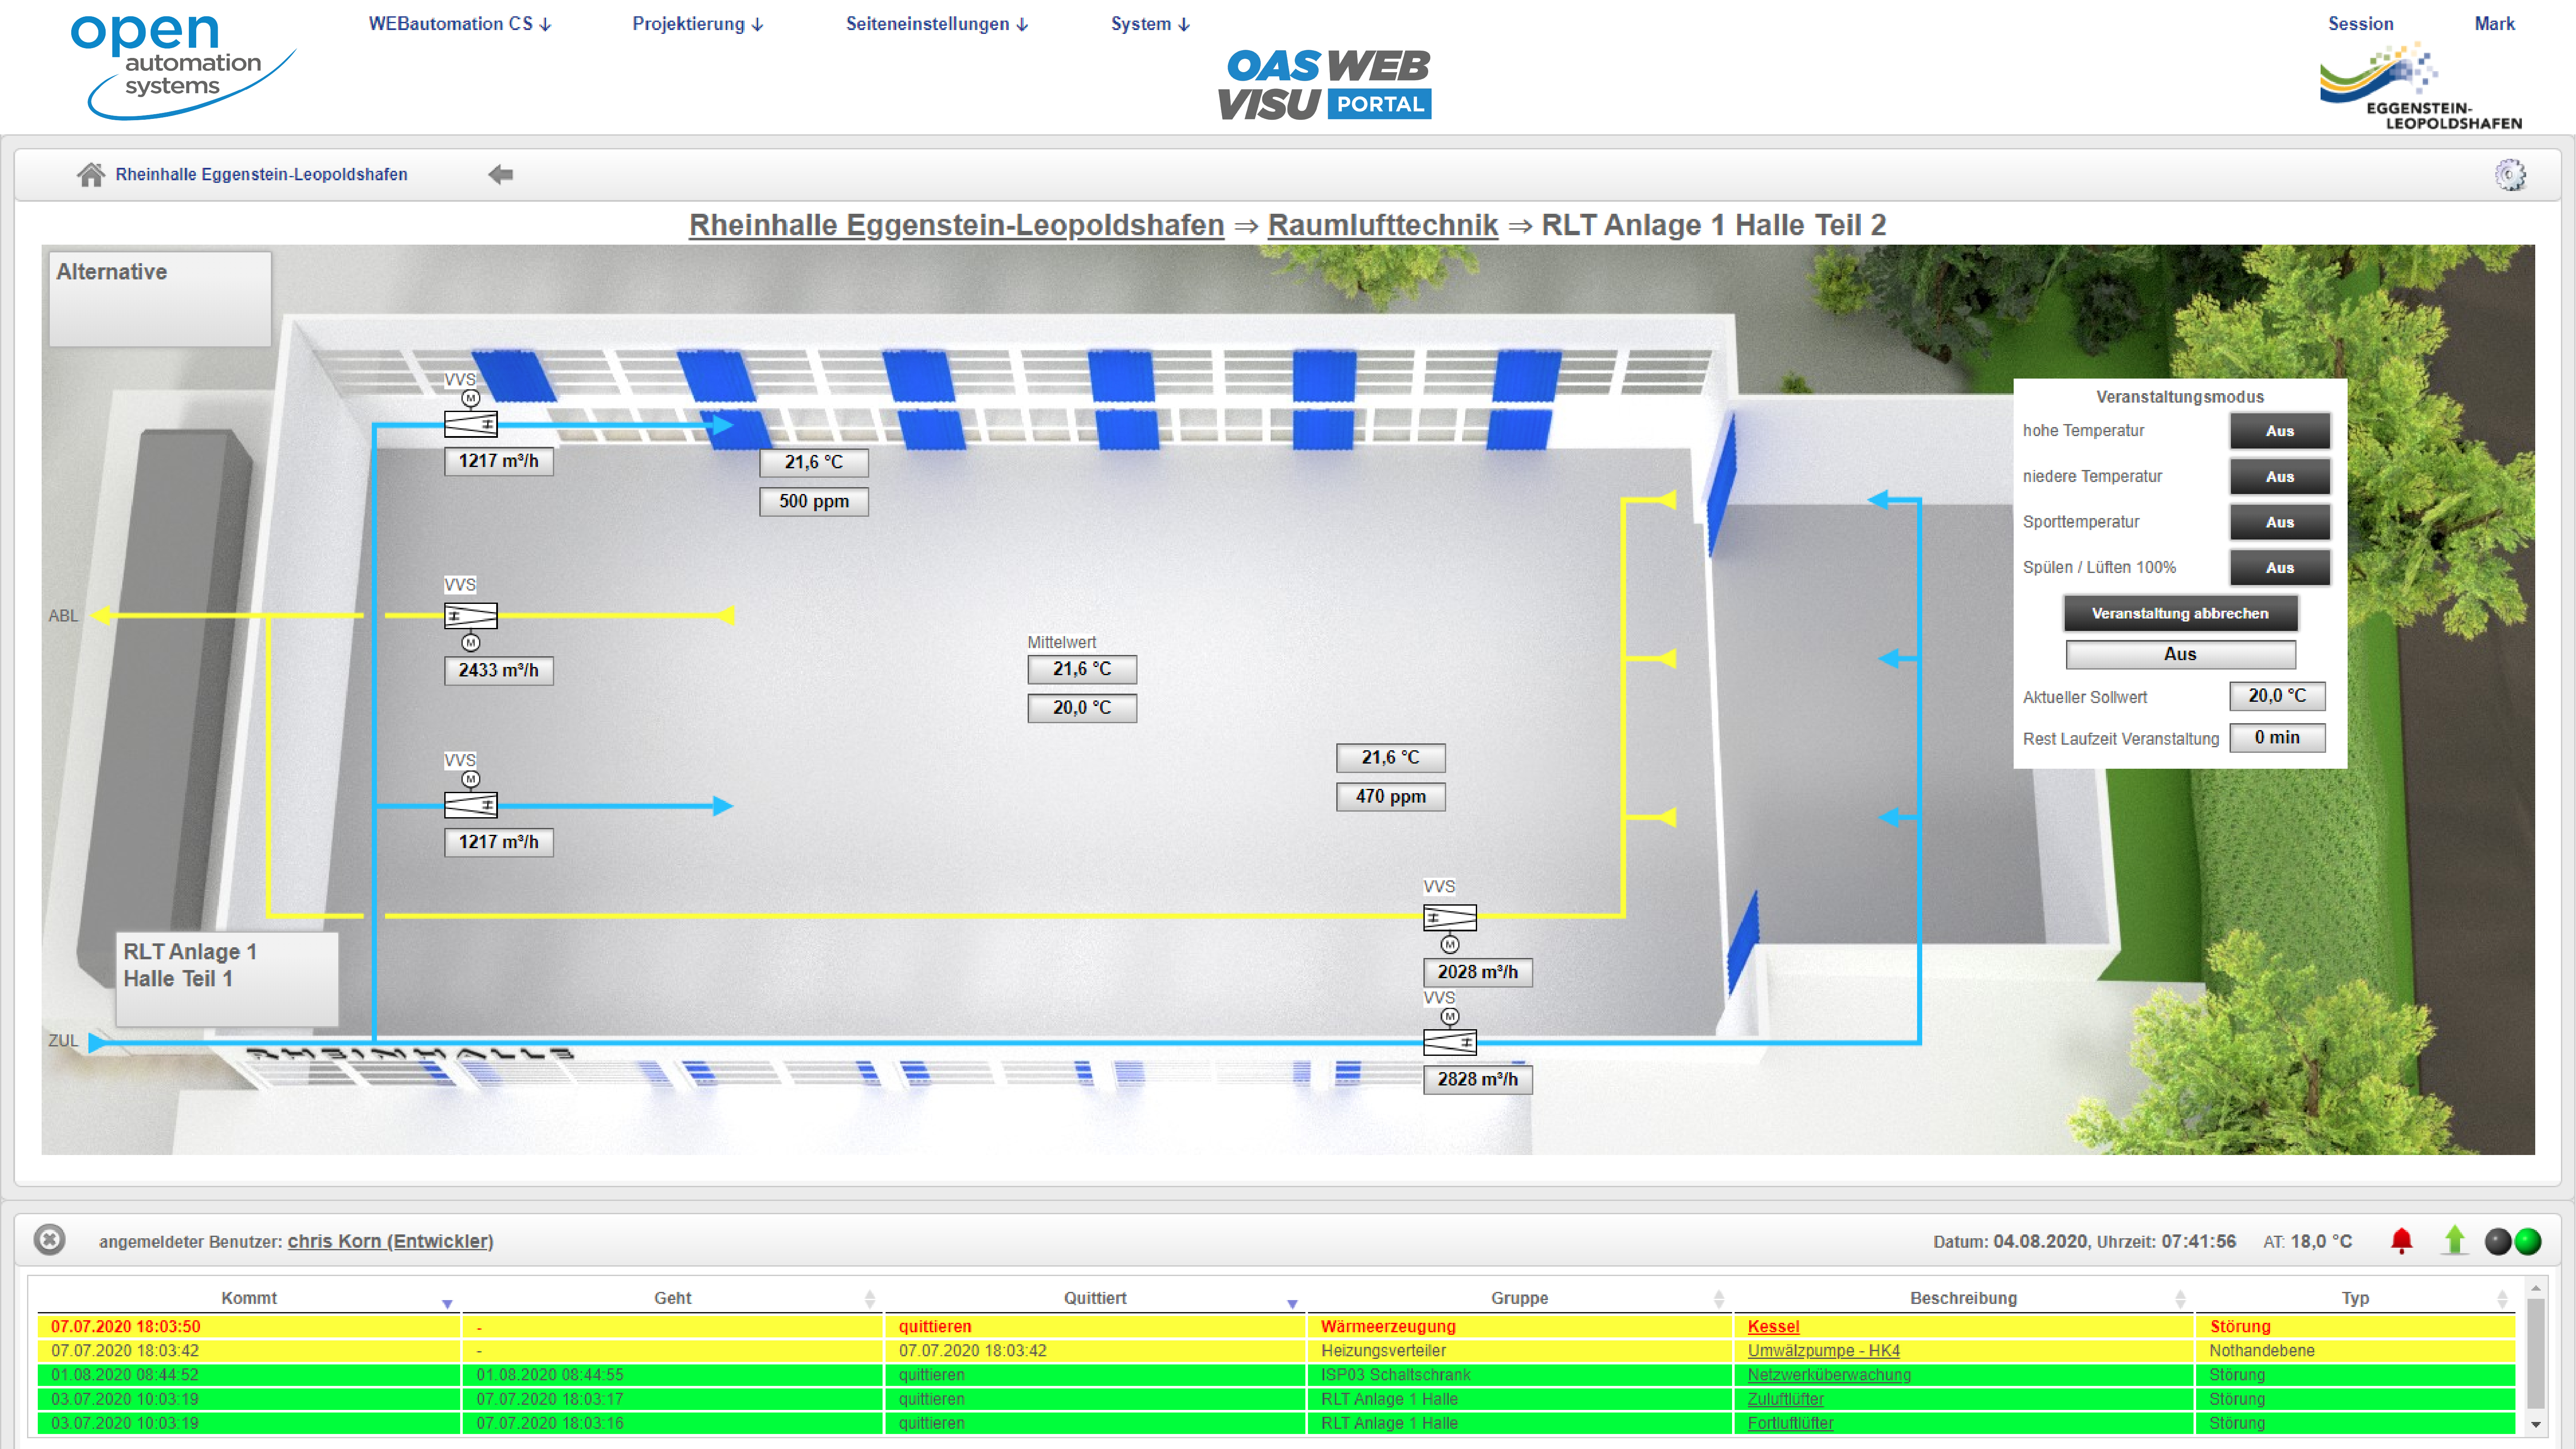Click the Rheinhalle Eggenstein-Leopoldshafen title breadcrumb link
2576x1449 pixels.
956,225
